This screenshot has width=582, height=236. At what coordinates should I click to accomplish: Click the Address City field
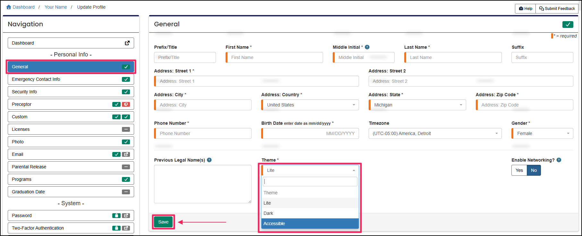point(203,105)
